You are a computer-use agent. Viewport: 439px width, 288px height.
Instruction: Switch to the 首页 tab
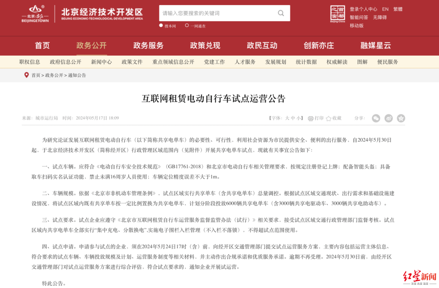click(42, 46)
